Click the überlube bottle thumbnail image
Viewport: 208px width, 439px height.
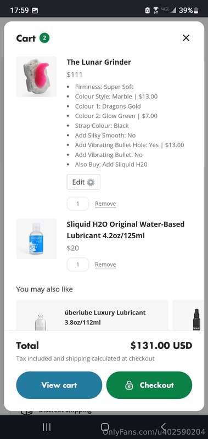point(41,322)
